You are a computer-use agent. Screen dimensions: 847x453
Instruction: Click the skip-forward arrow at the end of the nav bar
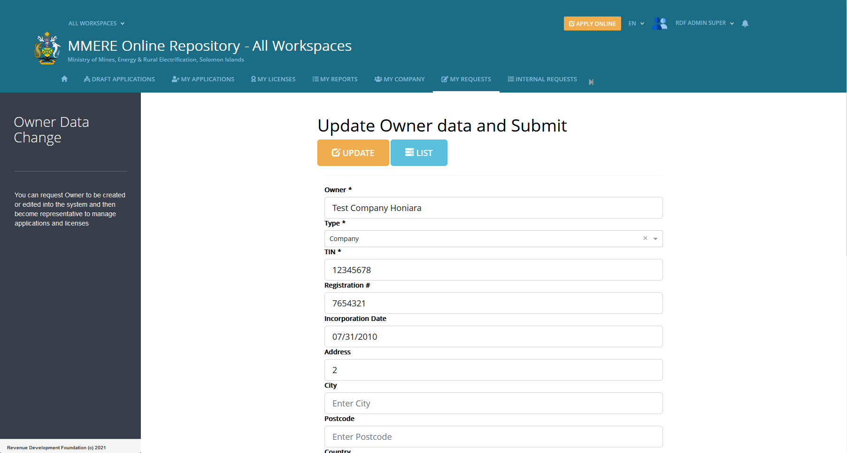click(x=591, y=82)
